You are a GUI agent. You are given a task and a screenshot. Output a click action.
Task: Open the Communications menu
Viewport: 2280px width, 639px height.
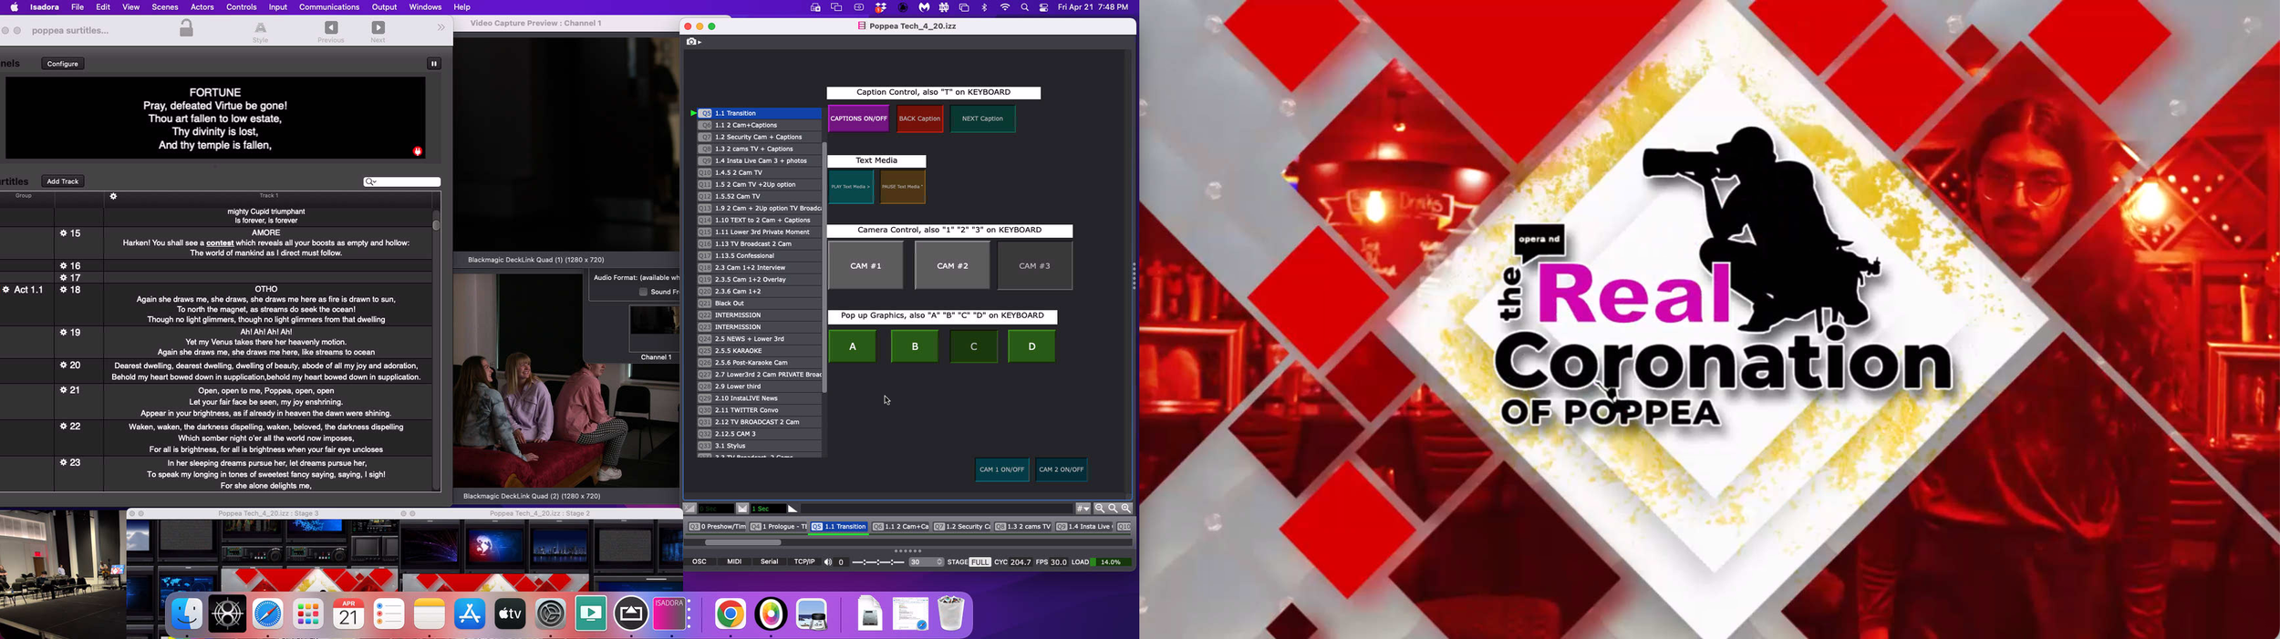(329, 7)
